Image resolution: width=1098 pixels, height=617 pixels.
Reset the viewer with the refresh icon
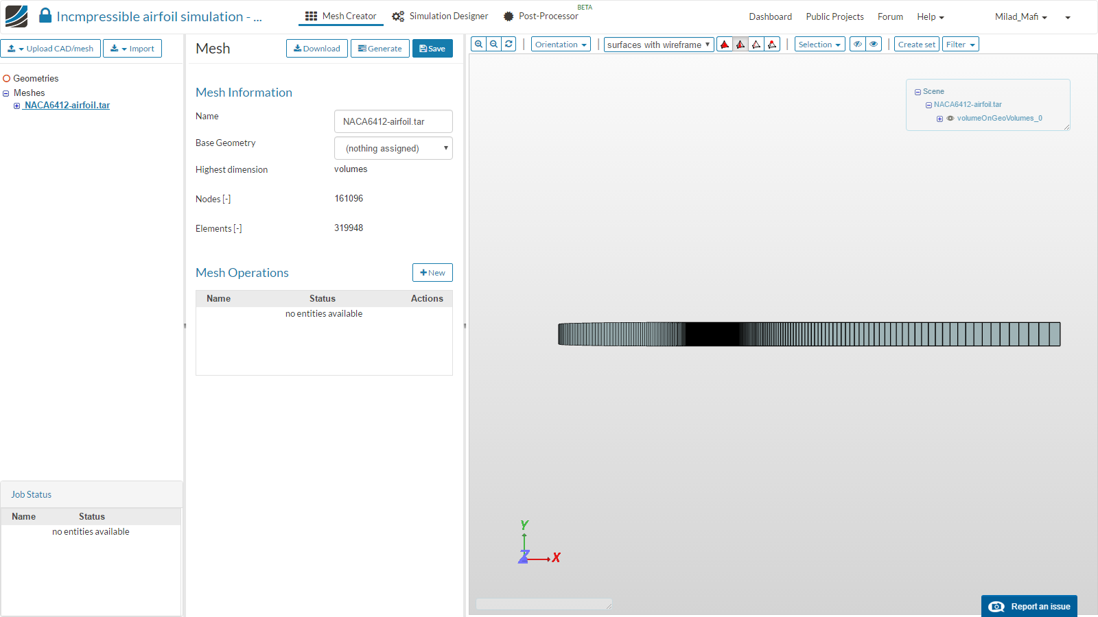point(509,45)
